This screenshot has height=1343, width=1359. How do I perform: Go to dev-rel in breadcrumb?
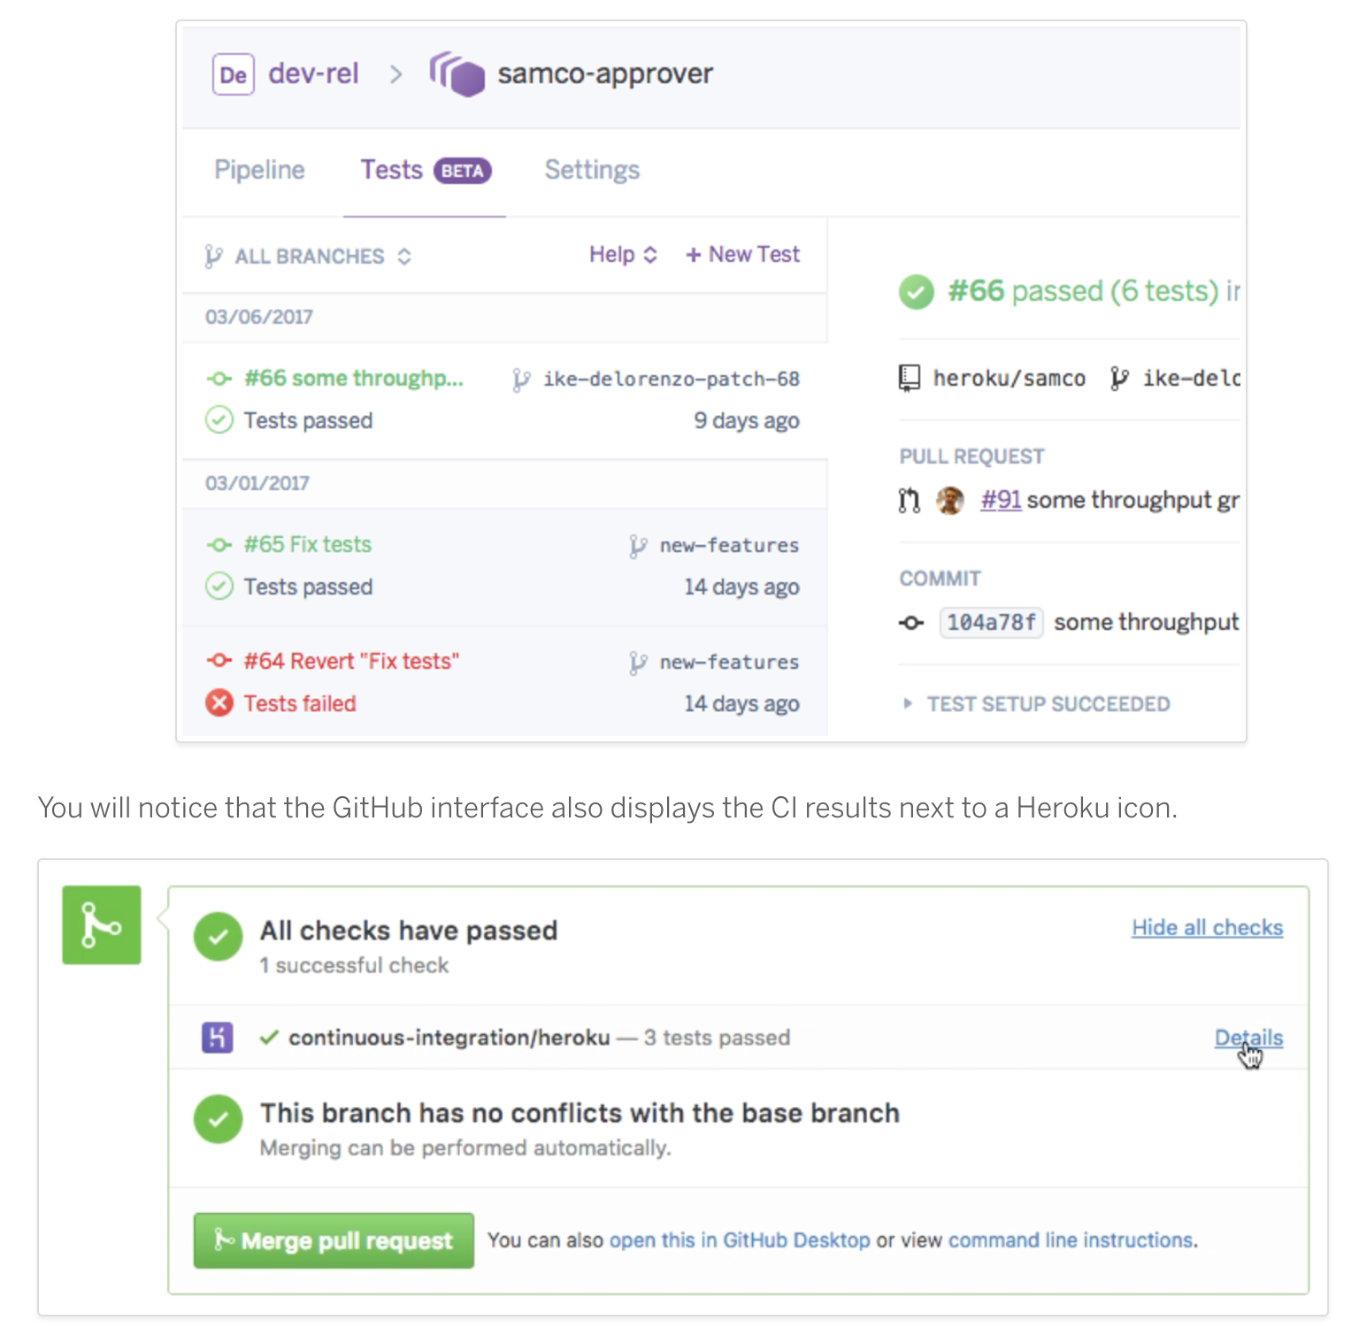point(313,73)
